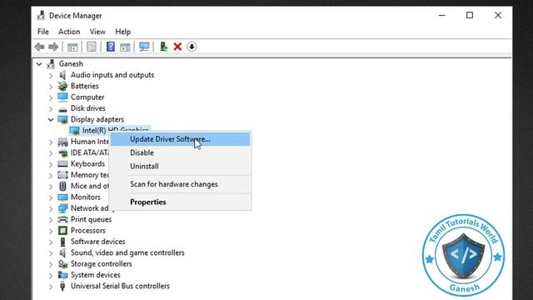Click the forward arrow in the toolbar
The height and width of the screenshot is (300, 533).
pyautogui.click(x=53, y=47)
